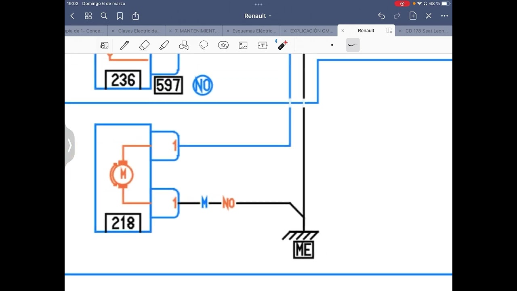Bookmark the current page
517x291 pixels.
pos(120,16)
